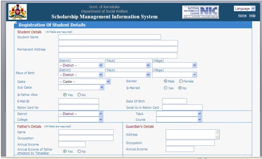Open the Permanent Address Taluk dropdown
The height and width of the screenshot is (159, 262).
click(128, 65)
